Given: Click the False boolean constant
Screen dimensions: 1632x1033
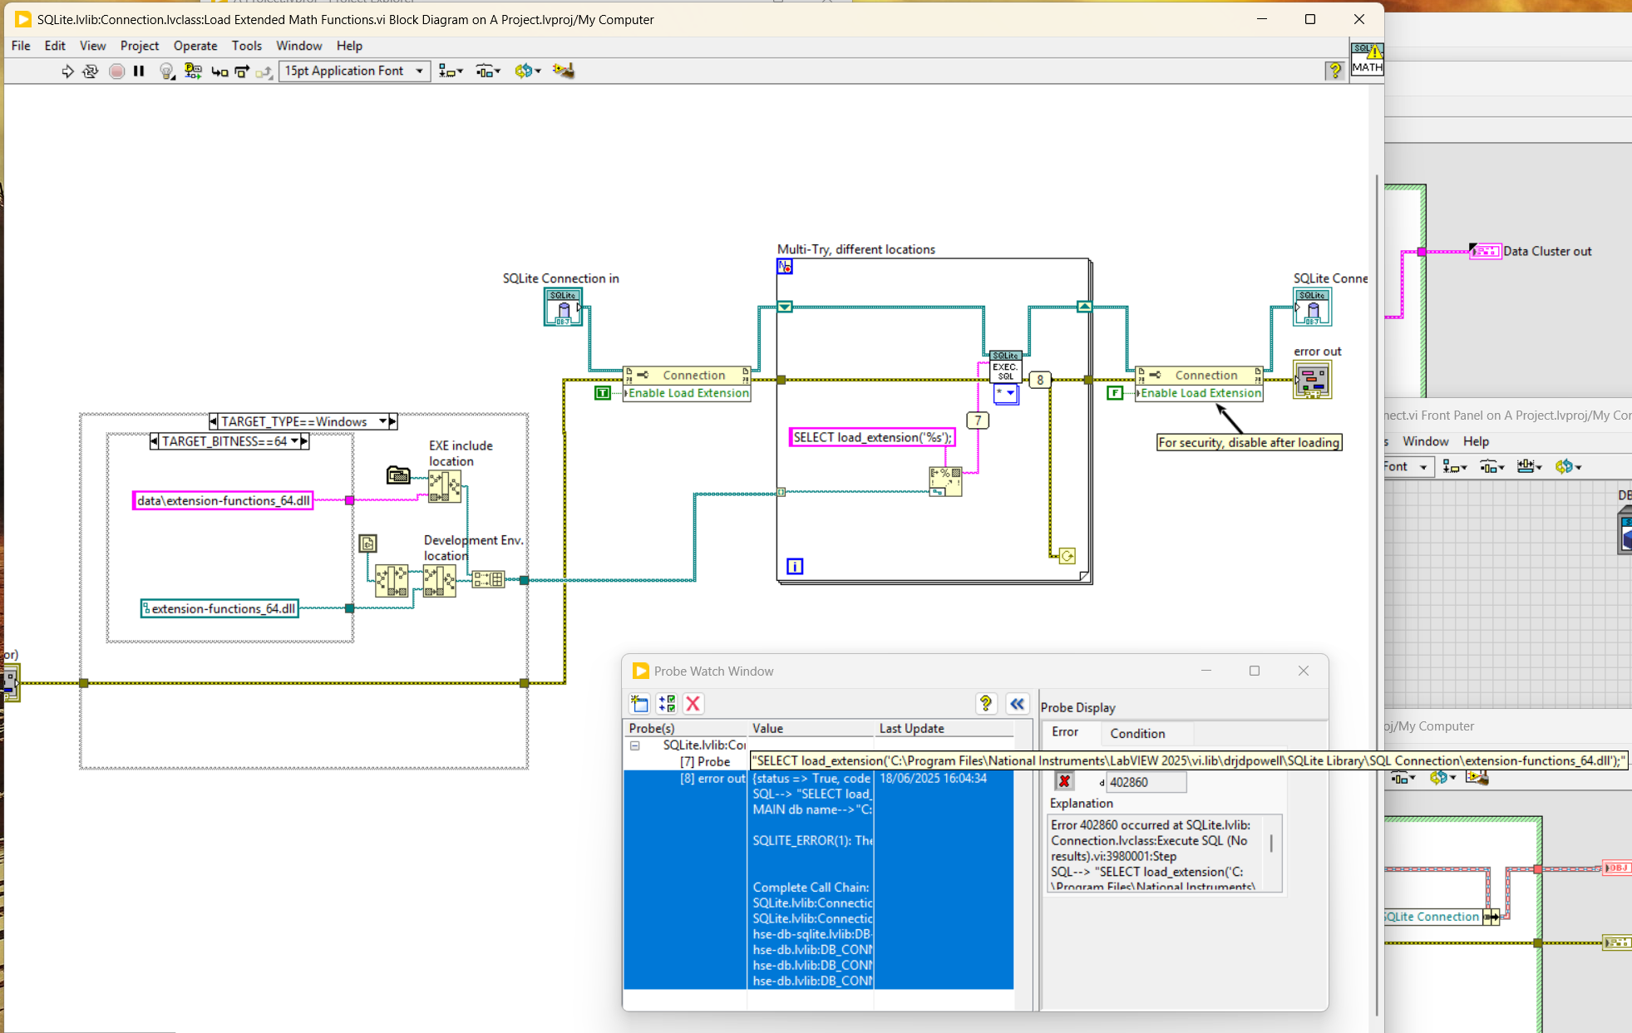Looking at the screenshot, I should point(1115,393).
